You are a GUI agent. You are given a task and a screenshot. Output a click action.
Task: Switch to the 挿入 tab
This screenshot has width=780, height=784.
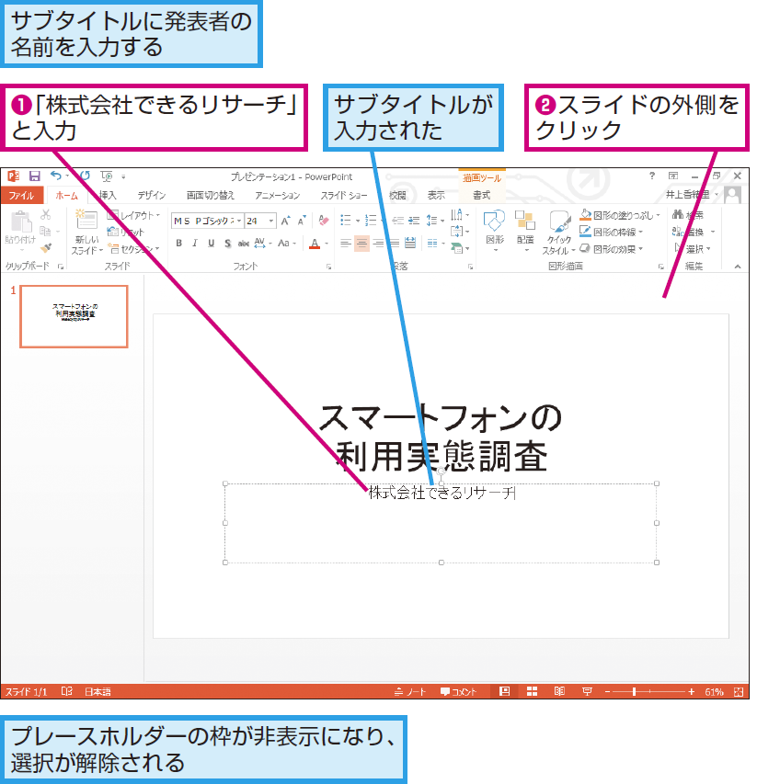point(108,195)
